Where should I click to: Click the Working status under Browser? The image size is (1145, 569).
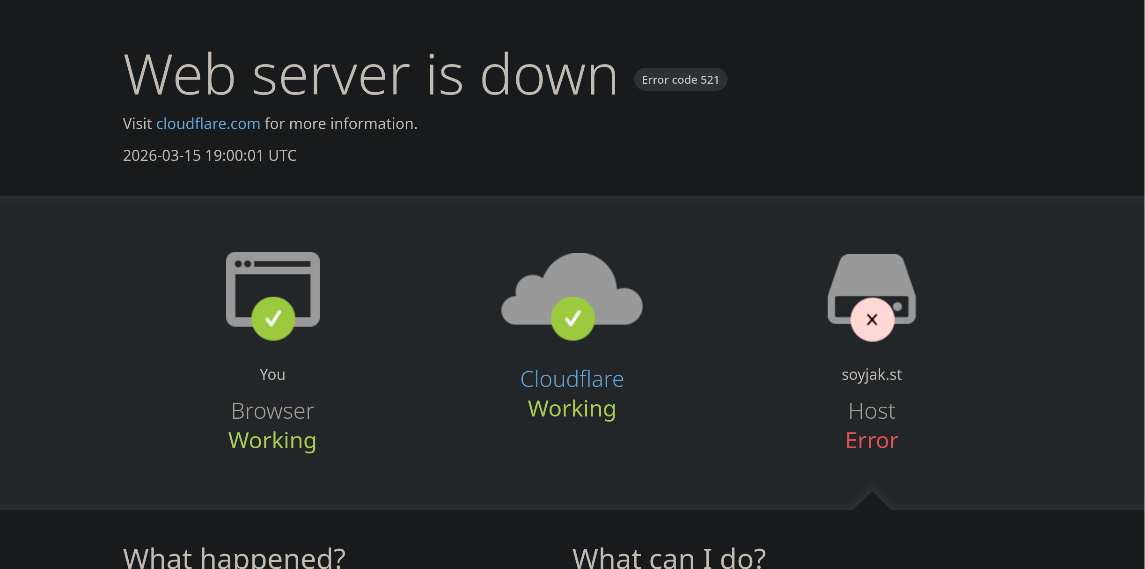[x=272, y=441]
